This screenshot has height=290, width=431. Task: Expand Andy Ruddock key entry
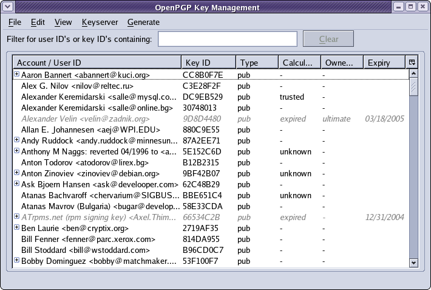pos(17,140)
